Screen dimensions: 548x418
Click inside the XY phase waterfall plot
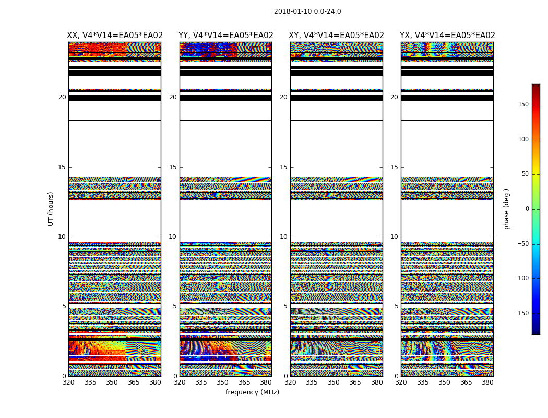tap(337, 209)
